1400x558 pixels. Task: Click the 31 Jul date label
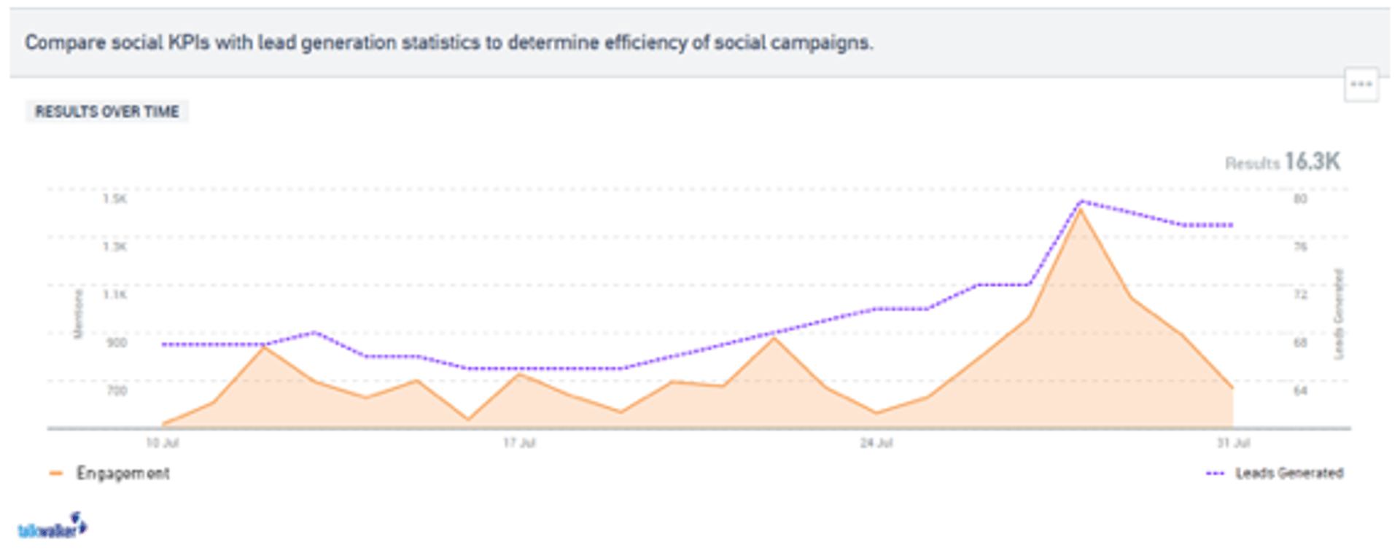pos(1233,443)
